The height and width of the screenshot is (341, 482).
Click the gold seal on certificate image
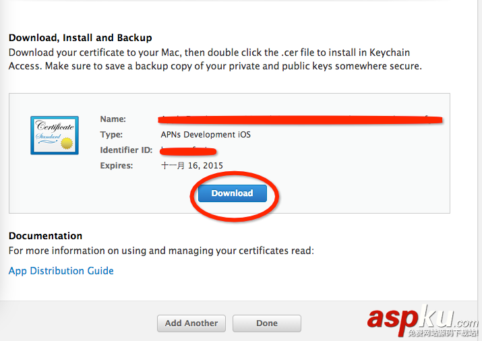[x=66, y=144]
